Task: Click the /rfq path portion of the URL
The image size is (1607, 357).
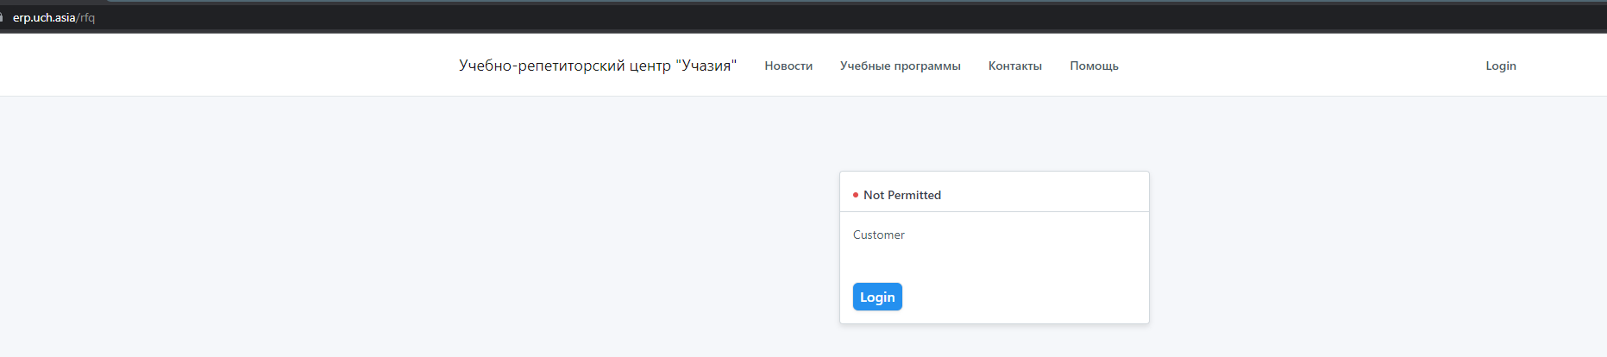Action: 85,17
